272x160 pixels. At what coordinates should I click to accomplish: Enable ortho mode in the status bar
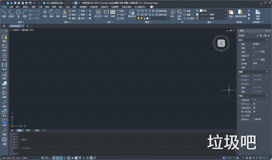click(x=50, y=157)
